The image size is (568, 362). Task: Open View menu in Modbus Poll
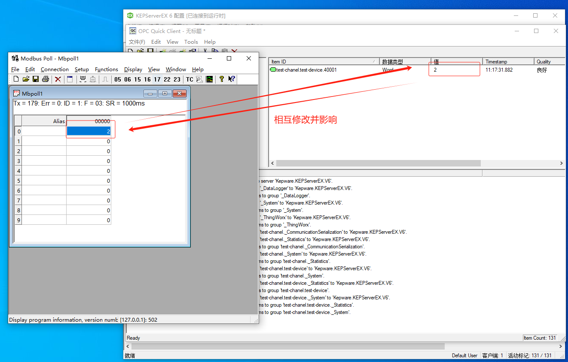click(154, 69)
